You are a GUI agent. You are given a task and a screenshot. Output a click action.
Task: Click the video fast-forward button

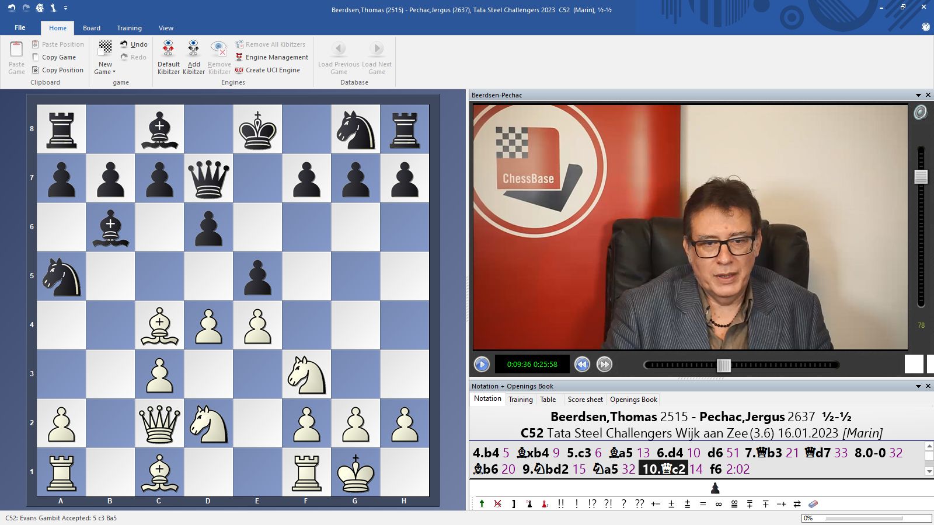tap(604, 365)
